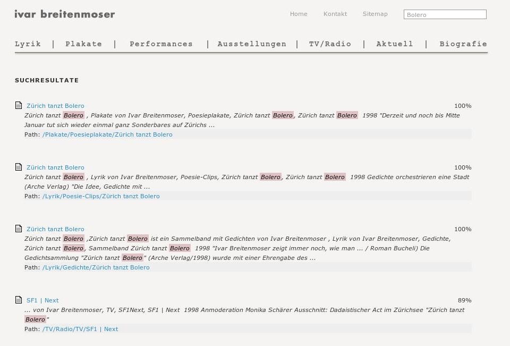Click the document icon beside the Plakate result

pyautogui.click(x=19, y=105)
